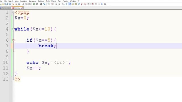The image size is (182, 102).
Task: Click '$x=0;' on line 2
Action: pyautogui.click(x=22, y=18)
